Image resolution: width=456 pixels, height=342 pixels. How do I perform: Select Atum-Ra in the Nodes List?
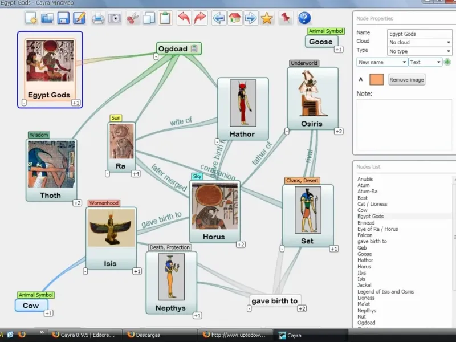coord(367,192)
